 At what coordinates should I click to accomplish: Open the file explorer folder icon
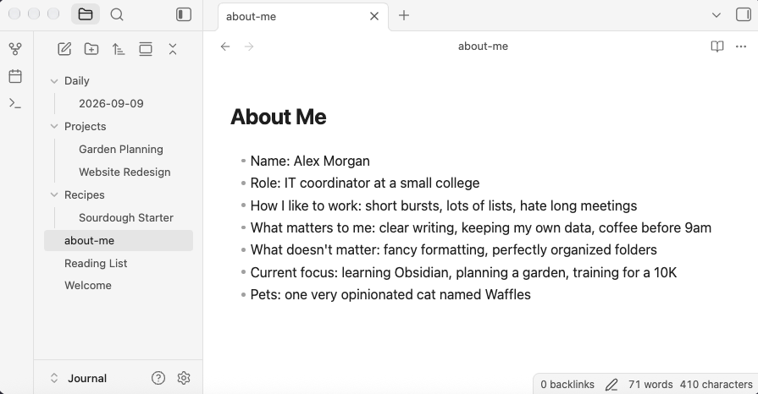click(86, 14)
